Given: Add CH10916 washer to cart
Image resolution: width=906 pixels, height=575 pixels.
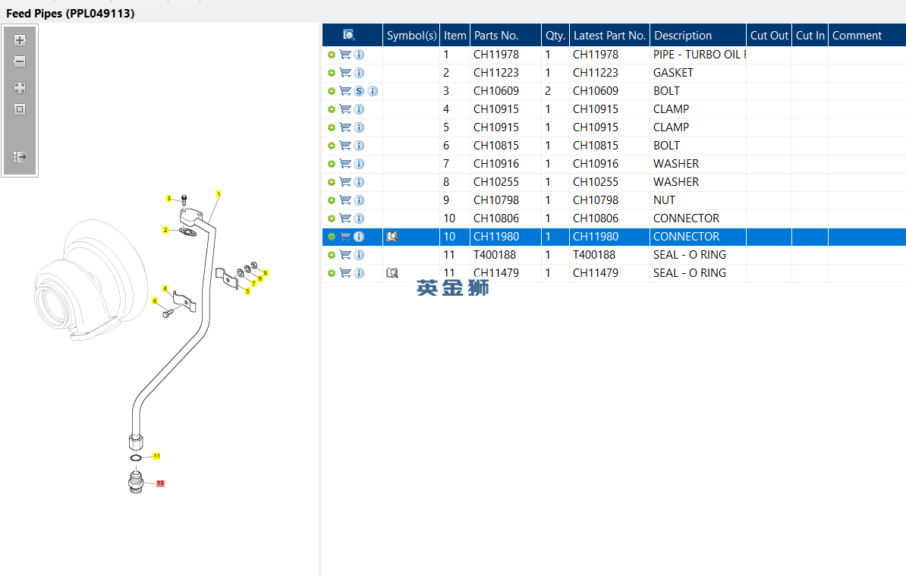Looking at the screenshot, I should pos(345,164).
